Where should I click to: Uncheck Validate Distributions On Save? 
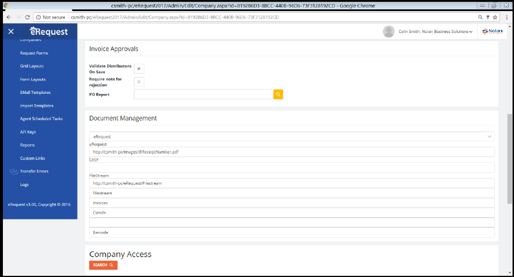[x=139, y=68]
